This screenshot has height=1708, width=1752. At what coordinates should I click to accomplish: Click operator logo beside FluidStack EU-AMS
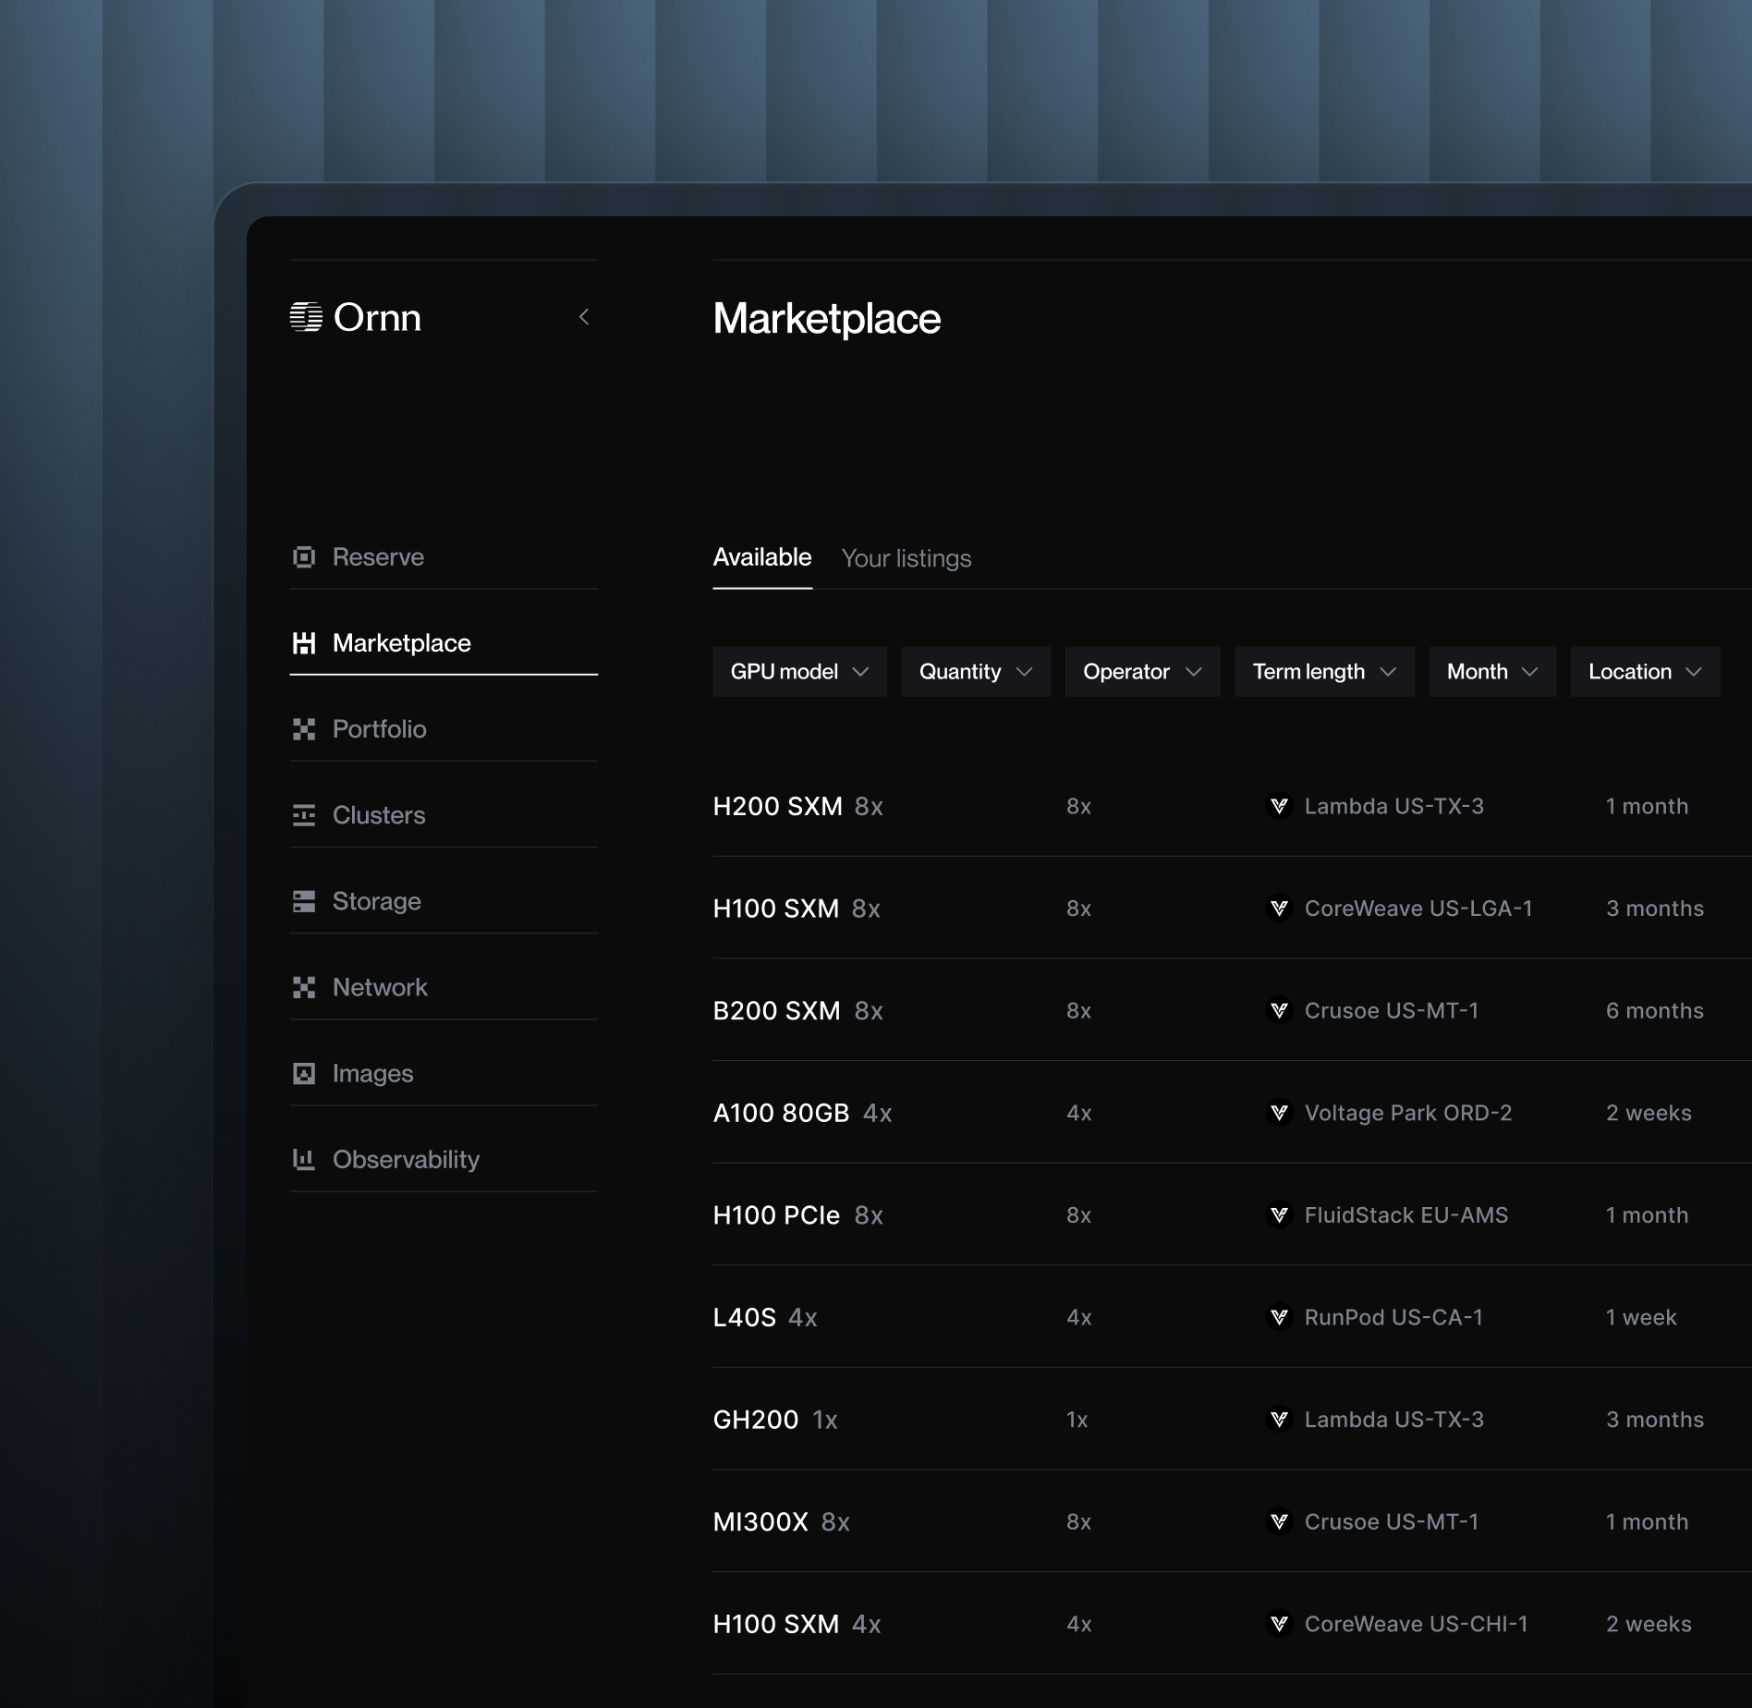[x=1279, y=1214]
